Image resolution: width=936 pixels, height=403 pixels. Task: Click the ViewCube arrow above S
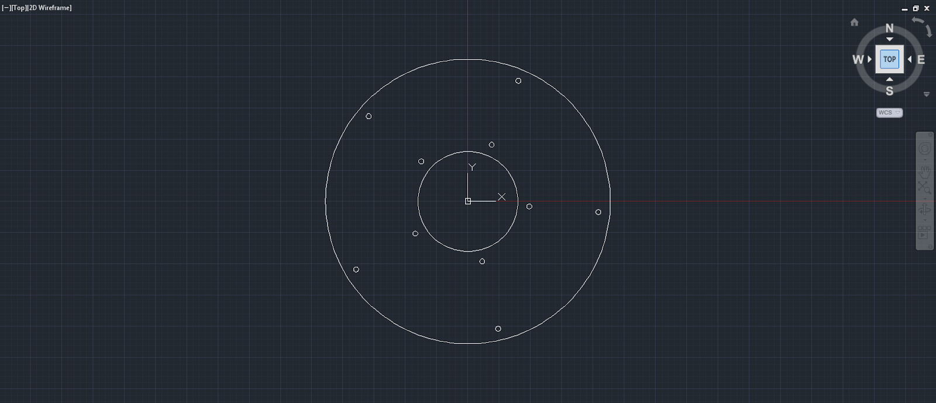889,79
